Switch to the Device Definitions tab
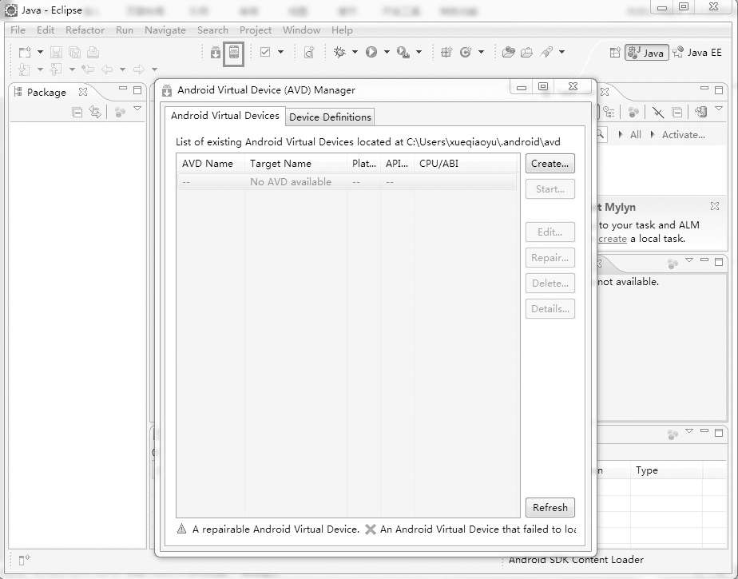The width and height of the screenshot is (738, 579). (330, 117)
